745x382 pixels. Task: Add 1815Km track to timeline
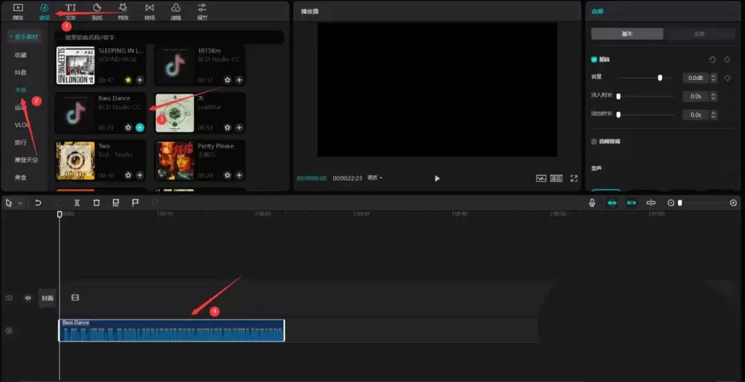(239, 80)
